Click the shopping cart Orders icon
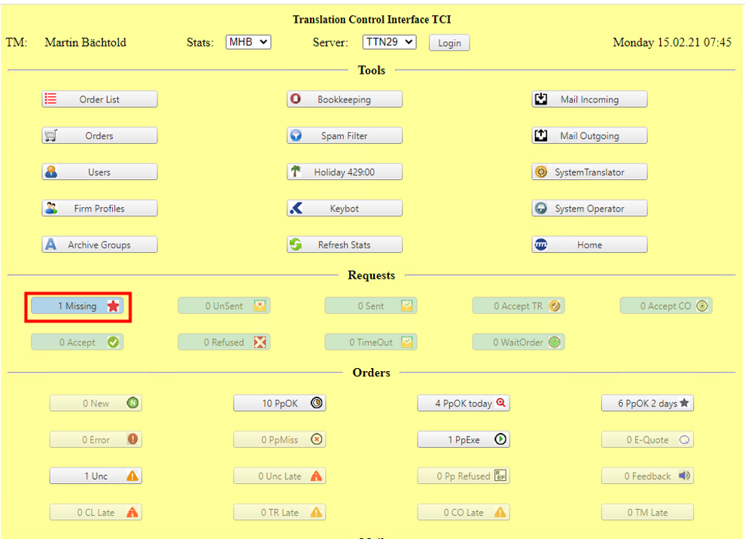Screen dimensions: 745x542 50,135
